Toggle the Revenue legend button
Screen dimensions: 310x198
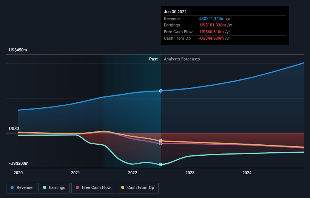(22, 188)
